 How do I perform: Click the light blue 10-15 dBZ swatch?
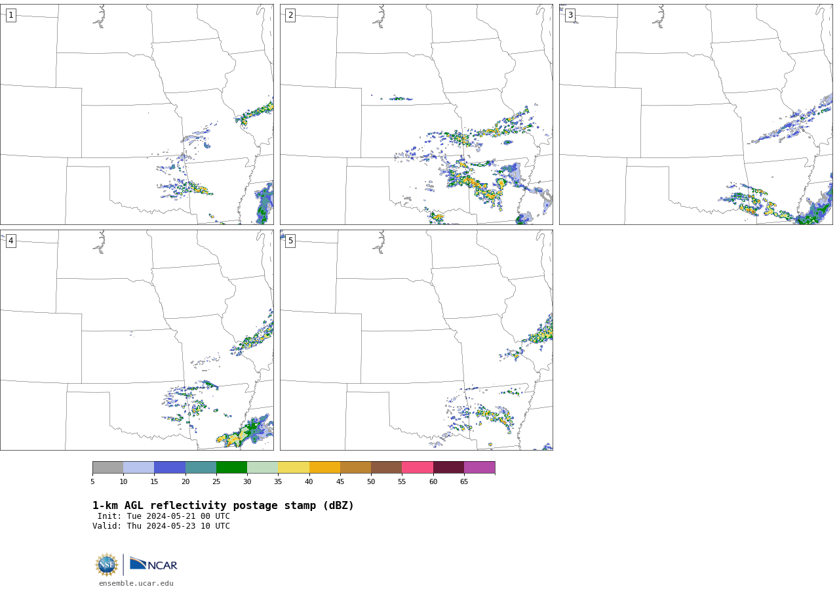(x=139, y=468)
